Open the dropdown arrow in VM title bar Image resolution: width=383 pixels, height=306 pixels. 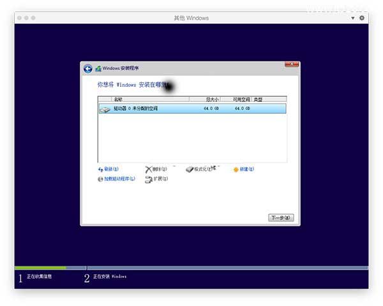[353, 18]
